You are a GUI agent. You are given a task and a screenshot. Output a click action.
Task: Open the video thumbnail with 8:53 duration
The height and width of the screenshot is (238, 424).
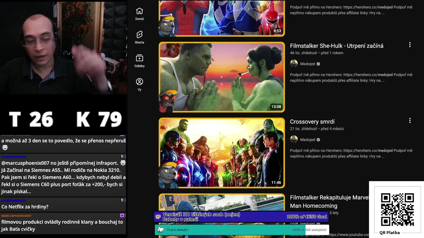tap(222, 18)
